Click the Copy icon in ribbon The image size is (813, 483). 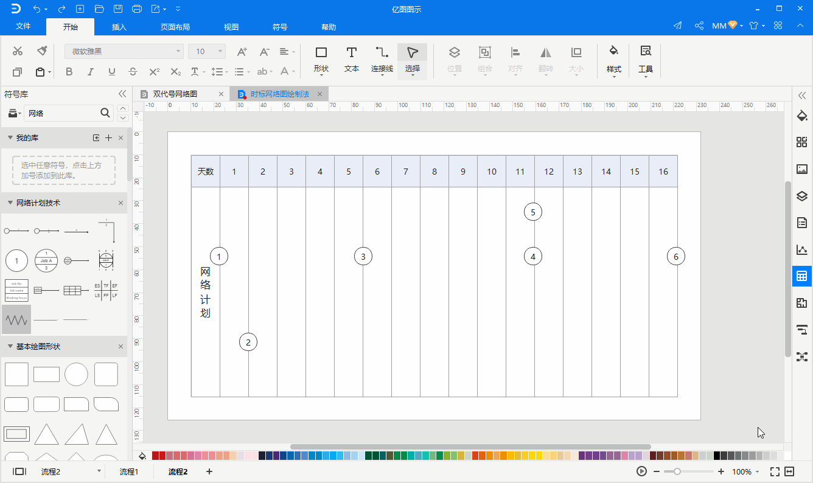tap(18, 72)
